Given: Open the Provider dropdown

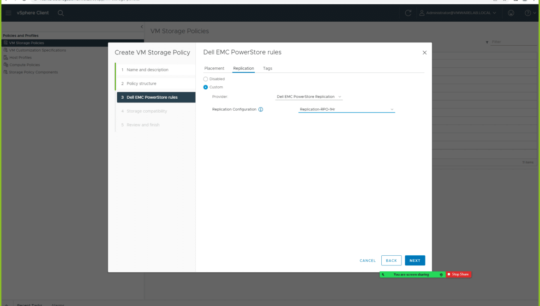Looking at the screenshot, I should [x=309, y=97].
